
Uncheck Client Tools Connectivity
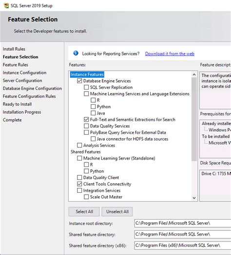pos(79,184)
